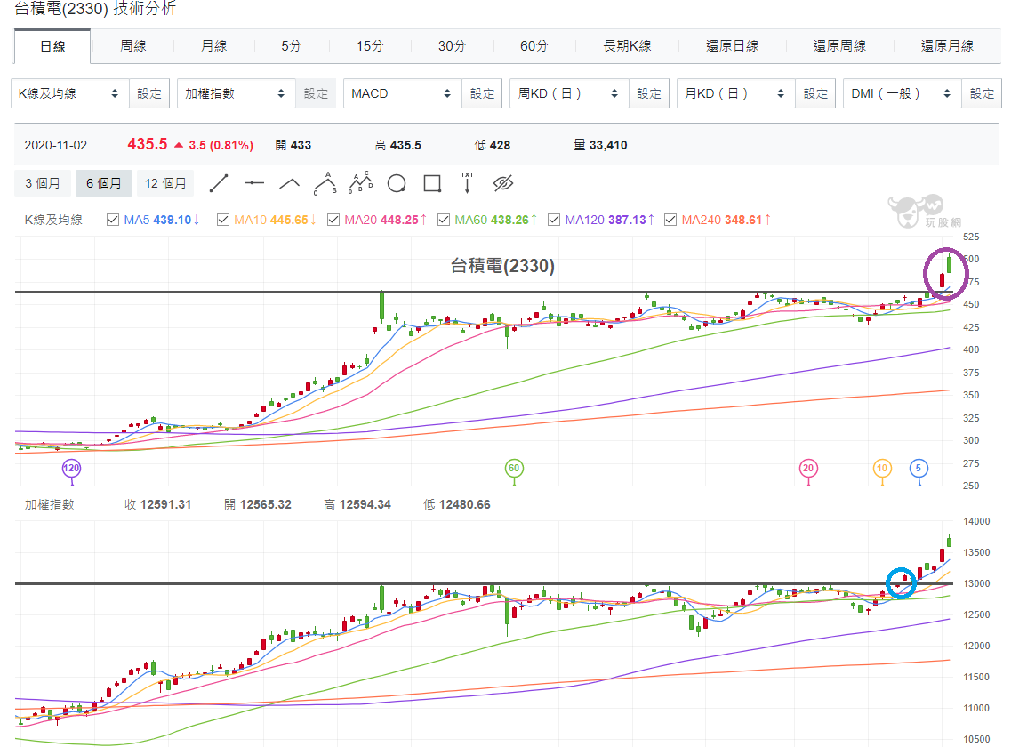Disable the MA120 moving average checkbox
The image size is (1019, 747).
pos(554,220)
